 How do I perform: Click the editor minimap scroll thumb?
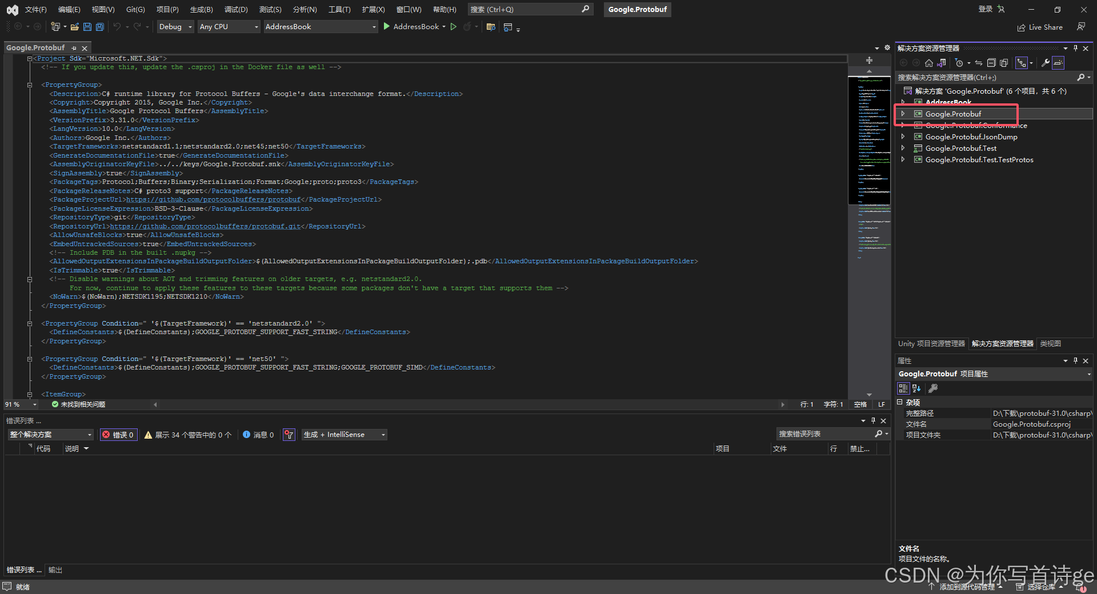pyautogui.click(x=869, y=140)
